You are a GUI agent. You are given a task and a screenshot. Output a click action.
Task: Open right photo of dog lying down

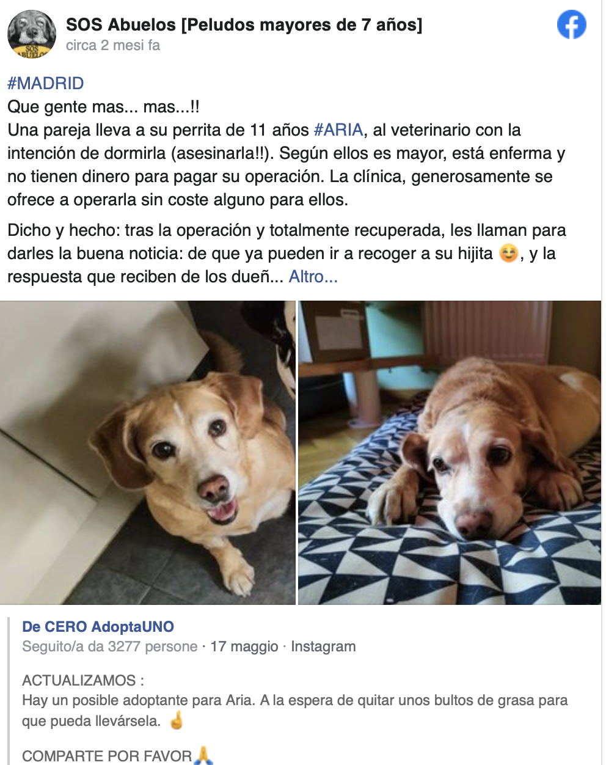(450, 453)
